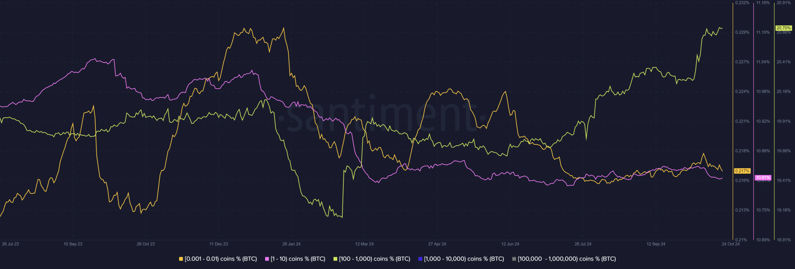Click the yellow [0.001 - 0.01) coins legend swatch
This screenshot has width=795, height=269.
point(181,259)
